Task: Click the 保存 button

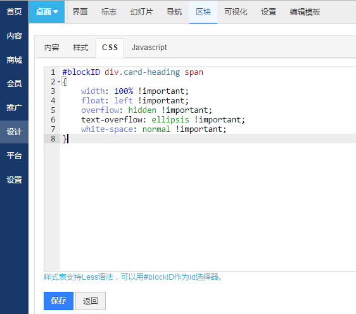Action: tap(58, 301)
